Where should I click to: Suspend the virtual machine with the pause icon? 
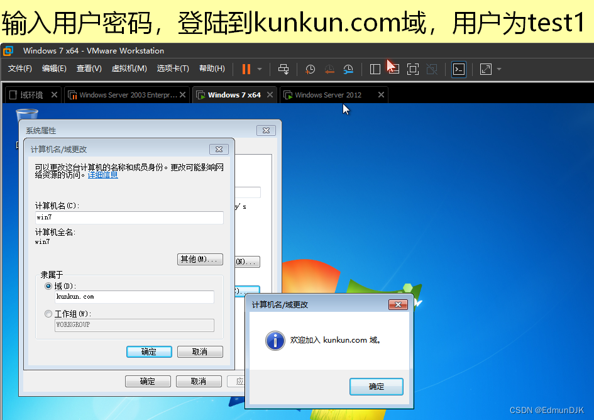246,69
